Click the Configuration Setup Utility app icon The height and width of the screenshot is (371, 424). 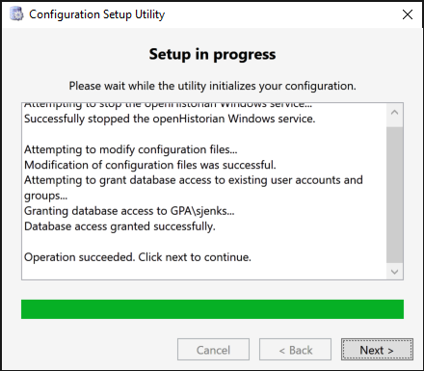pyautogui.click(x=16, y=14)
